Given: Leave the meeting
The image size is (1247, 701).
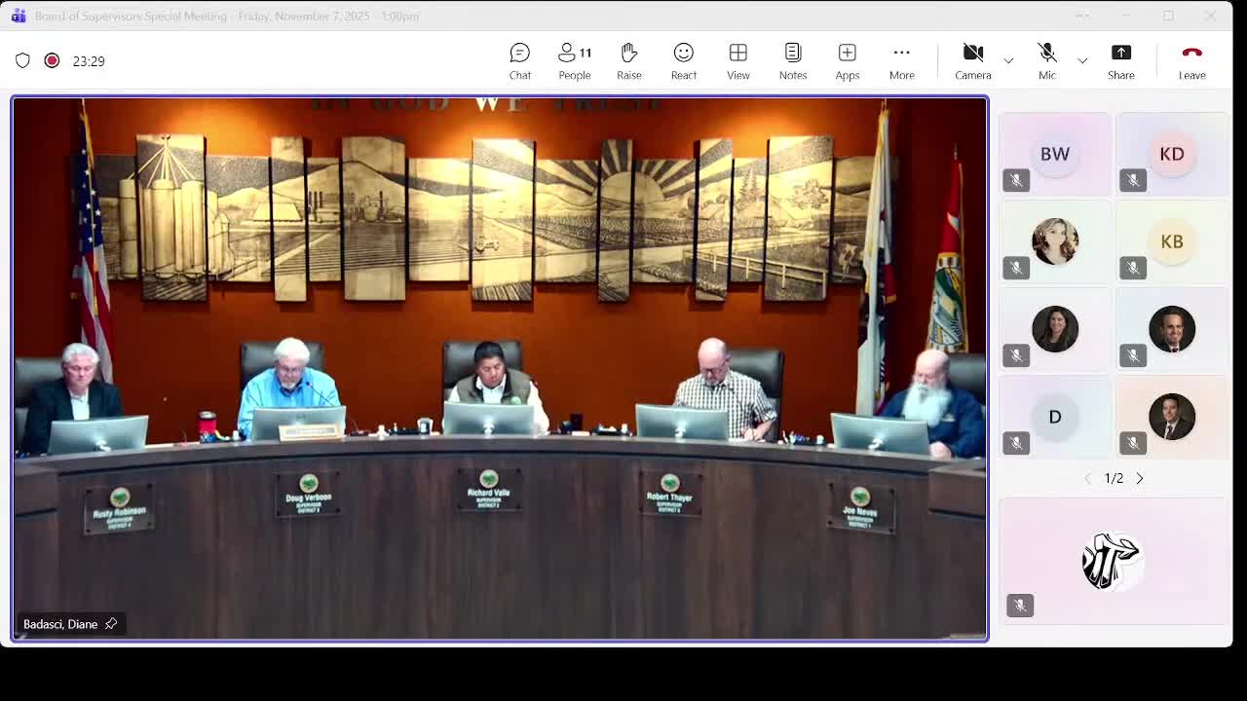Looking at the screenshot, I should [x=1190, y=60].
